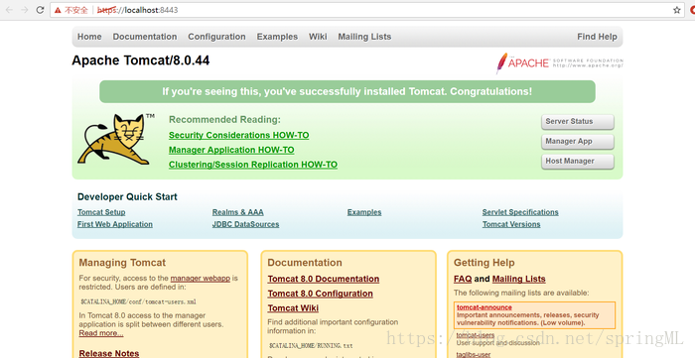Click the Managing Tomcat heading
The width and height of the screenshot is (695, 358).
tap(122, 263)
